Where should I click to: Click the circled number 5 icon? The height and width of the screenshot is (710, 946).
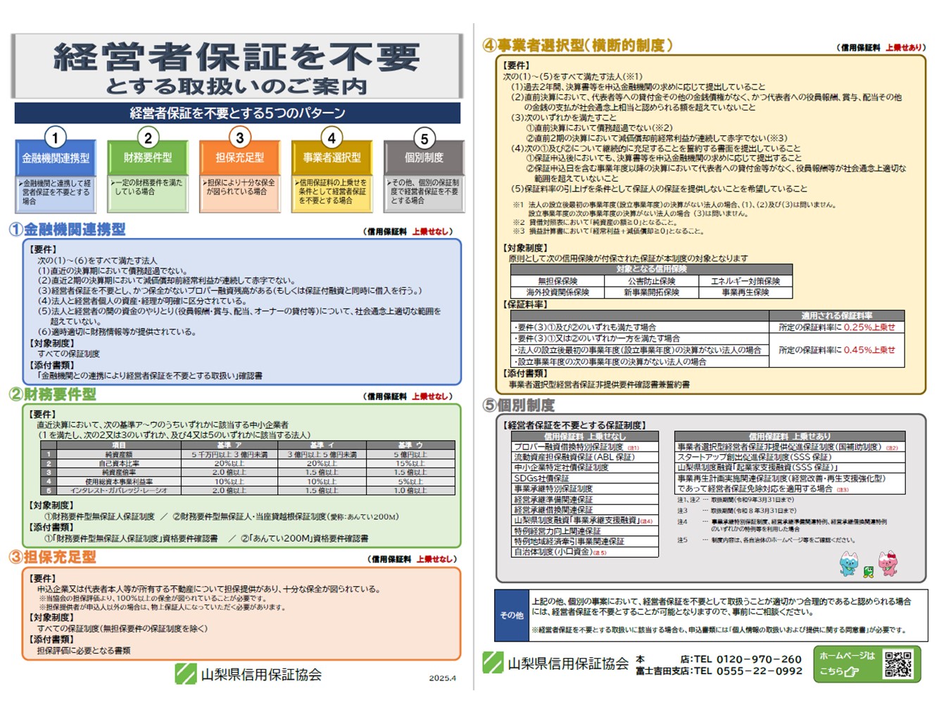(x=424, y=139)
